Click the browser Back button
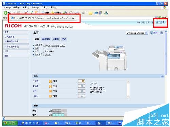 pos(6,13)
